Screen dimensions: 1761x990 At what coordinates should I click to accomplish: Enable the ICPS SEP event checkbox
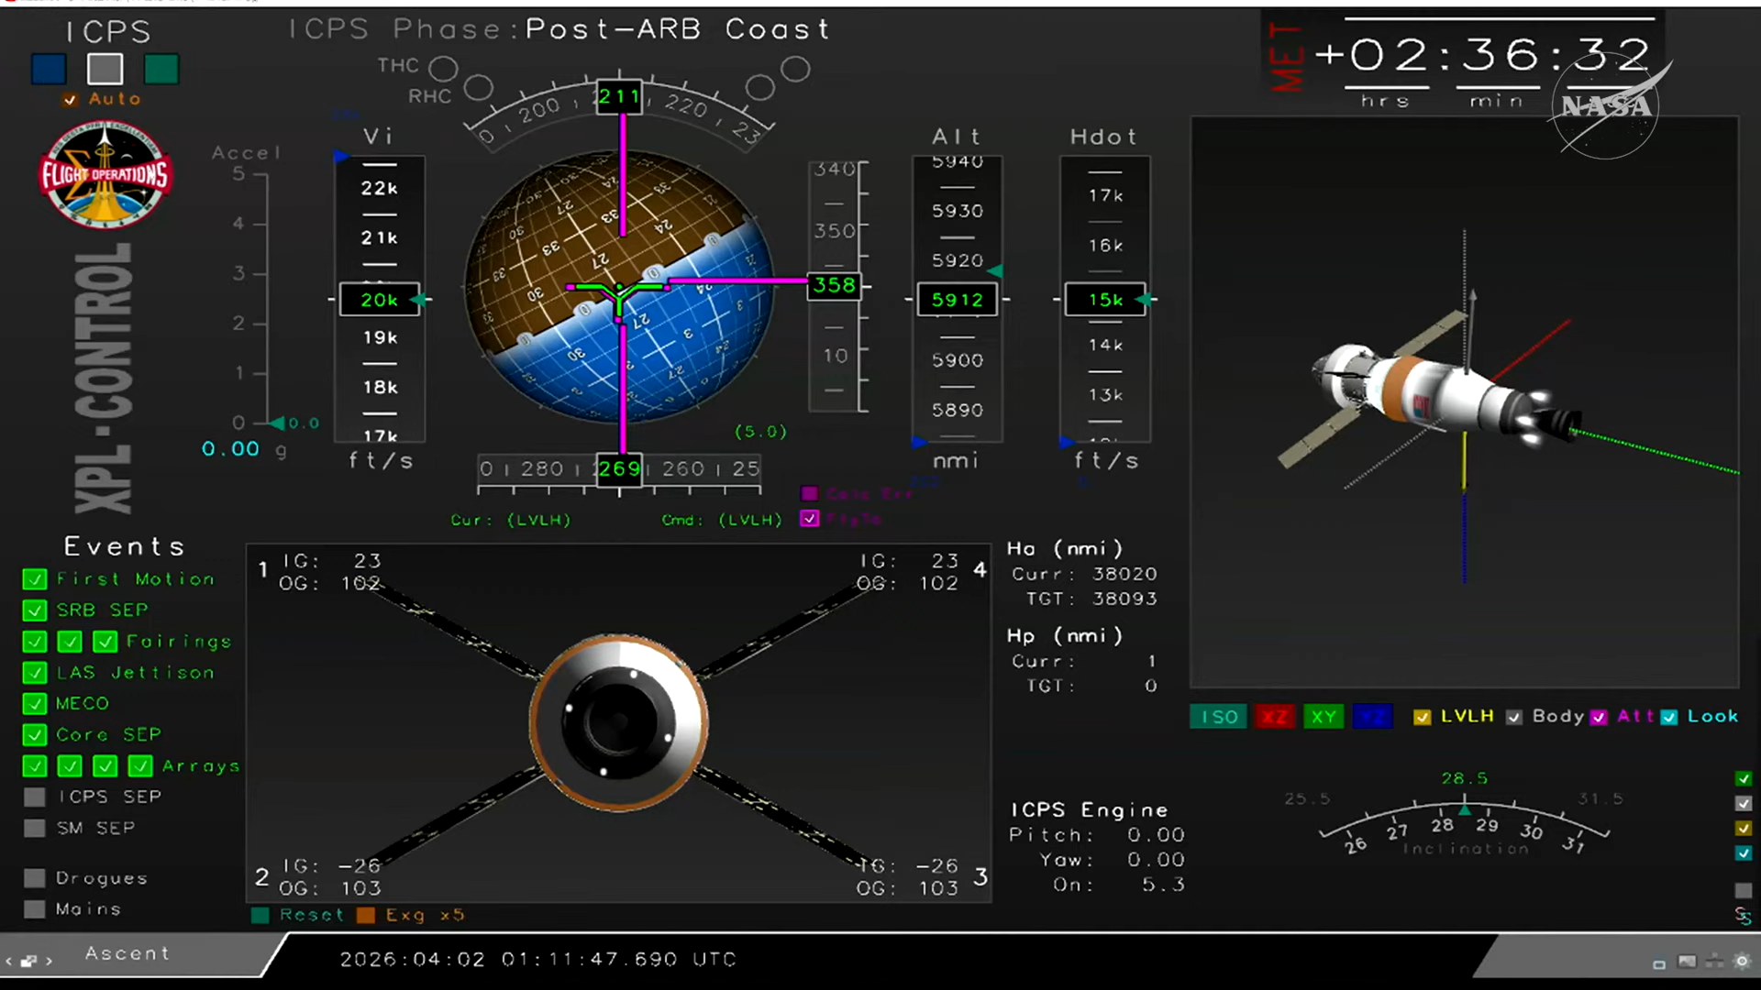[34, 797]
